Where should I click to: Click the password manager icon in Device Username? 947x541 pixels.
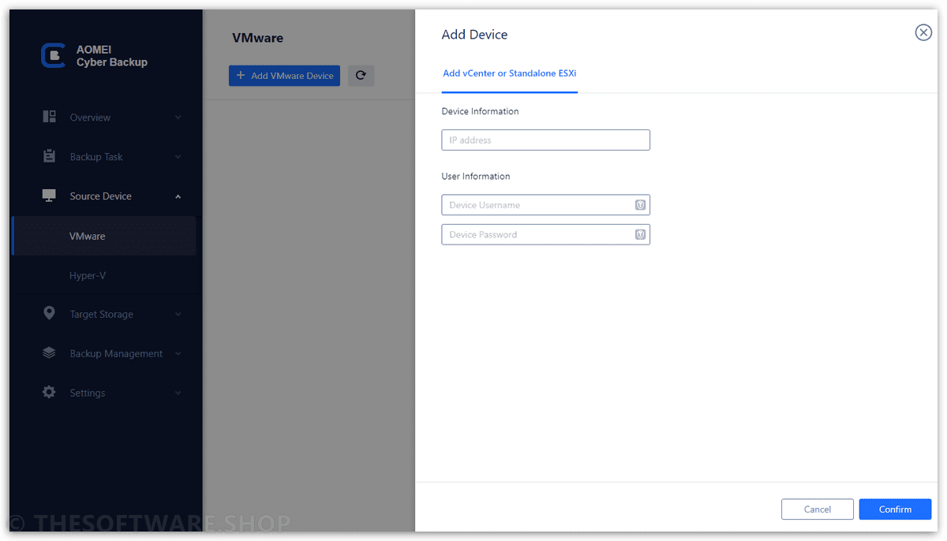(641, 205)
